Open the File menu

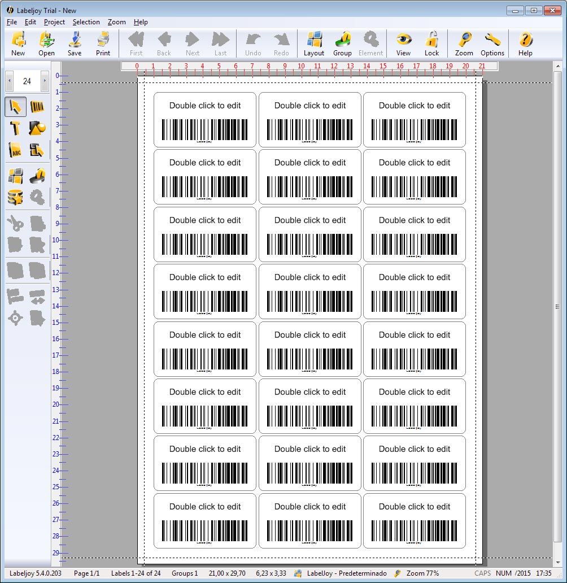(12, 22)
